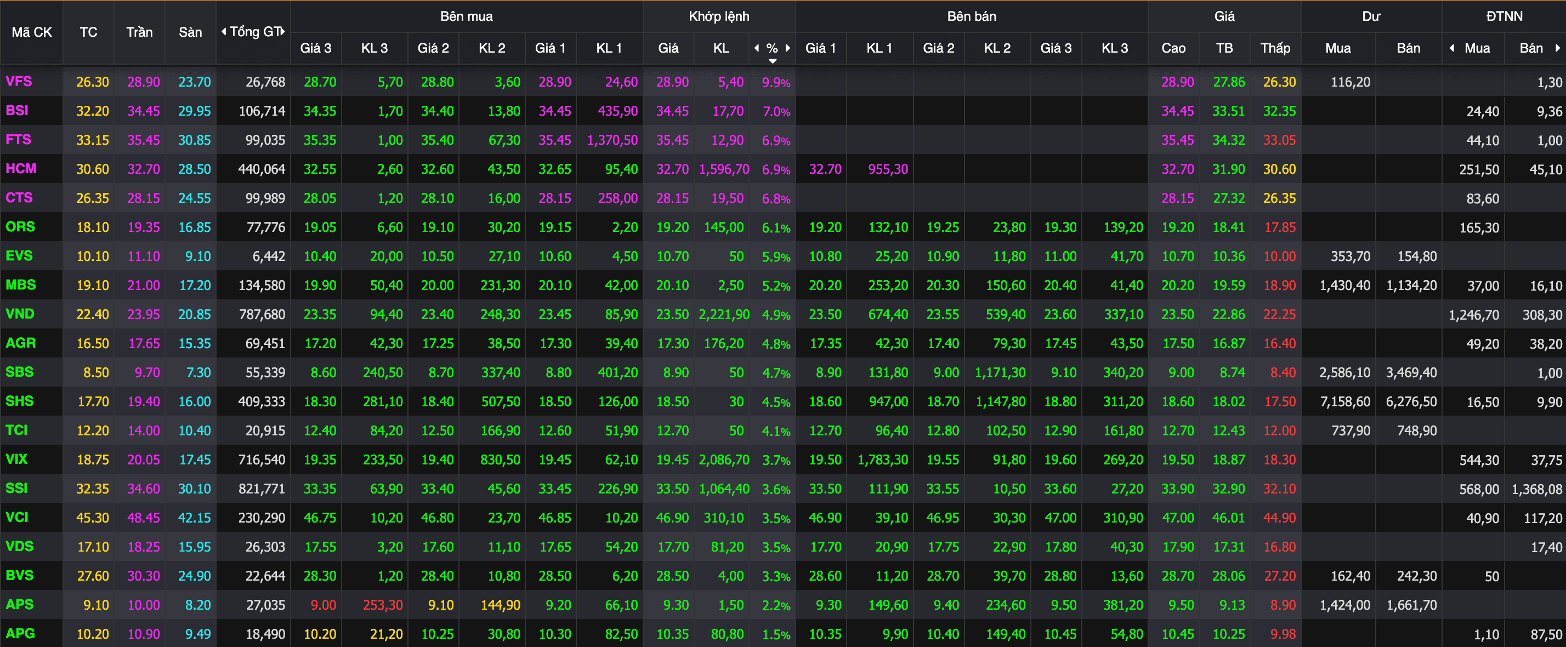
Task: Click APS bid price 9.00 in red
Action: pyautogui.click(x=323, y=605)
